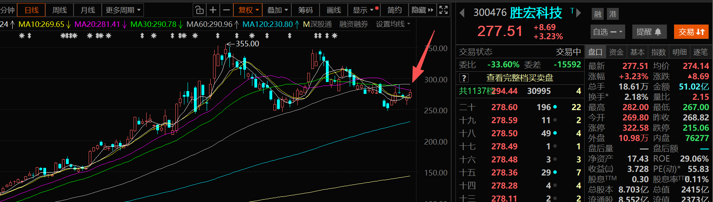
Task: Click the 提醒 alert bell button
Action: [649, 32]
